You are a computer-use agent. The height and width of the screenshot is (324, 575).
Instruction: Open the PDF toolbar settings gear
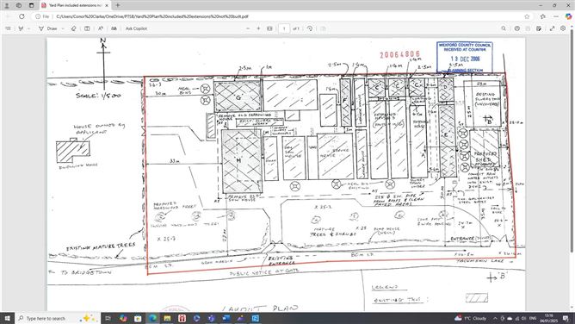point(563,28)
